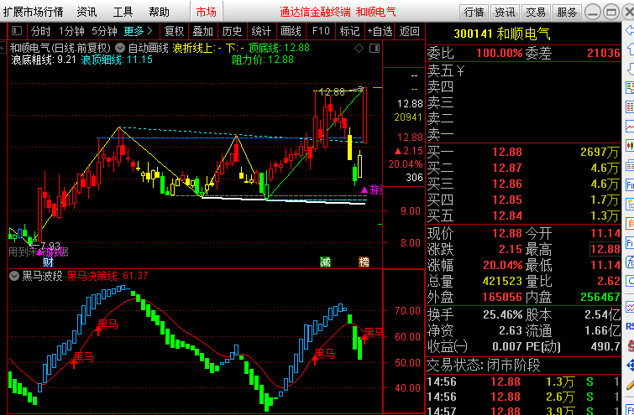Select the pencil drawing icon in the sidebar
This screenshot has width=634, height=415.
pos(630,384)
